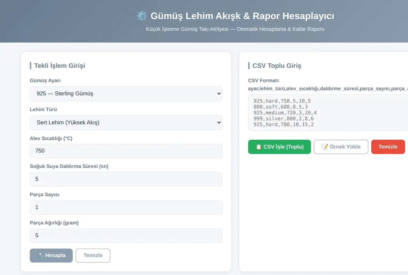
Task: Open the Gümüş Ayarı dropdown
Action: [x=126, y=94]
